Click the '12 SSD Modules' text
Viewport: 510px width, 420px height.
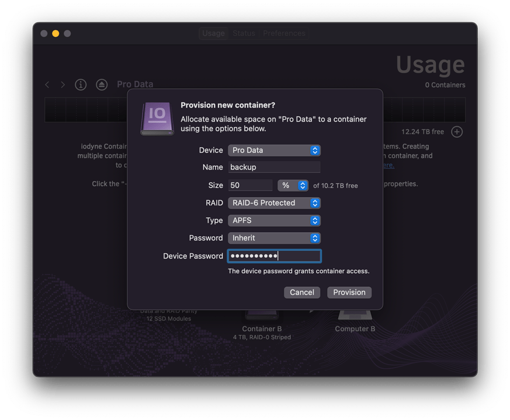point(168,319)
